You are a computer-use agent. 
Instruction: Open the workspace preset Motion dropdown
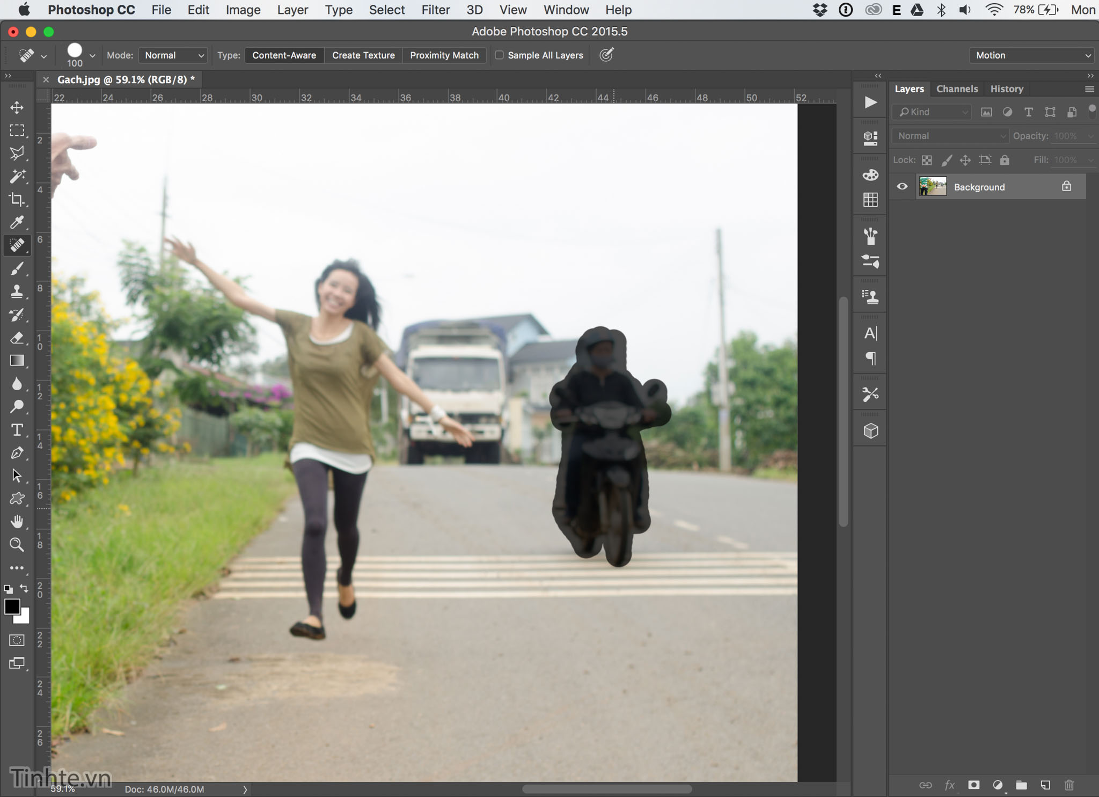coord(1027,55)
